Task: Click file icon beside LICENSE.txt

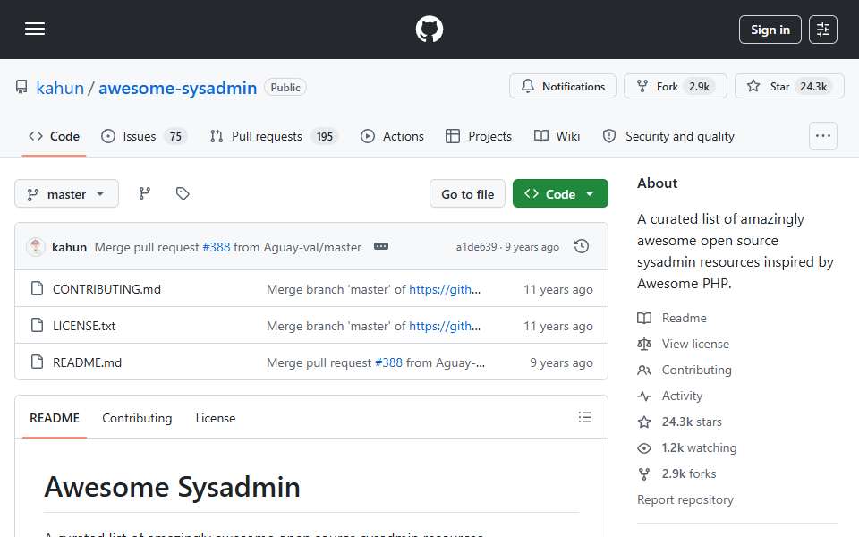Action: point(37,325)
